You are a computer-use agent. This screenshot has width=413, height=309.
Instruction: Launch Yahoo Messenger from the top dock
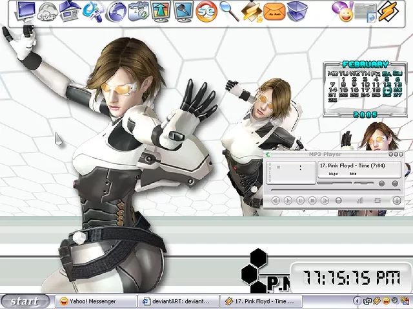pyautogui.click(x=342, y=10)
